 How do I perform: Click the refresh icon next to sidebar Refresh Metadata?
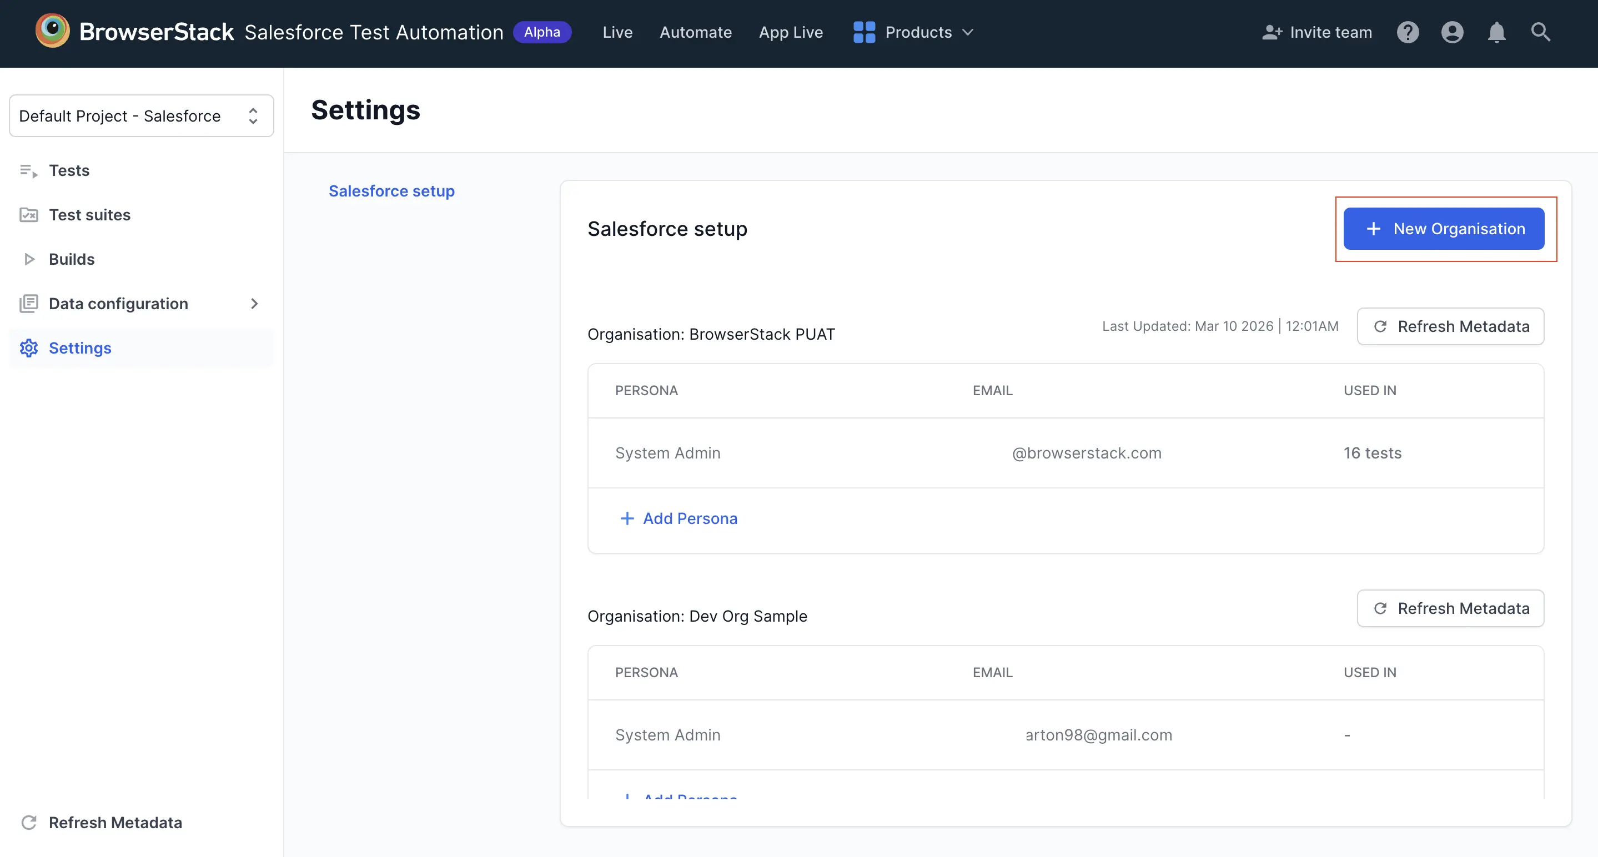pyautogui.click(x=28, y=822)
